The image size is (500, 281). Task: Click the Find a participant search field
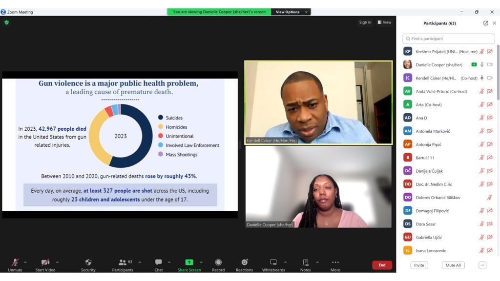tap(448, 39)
